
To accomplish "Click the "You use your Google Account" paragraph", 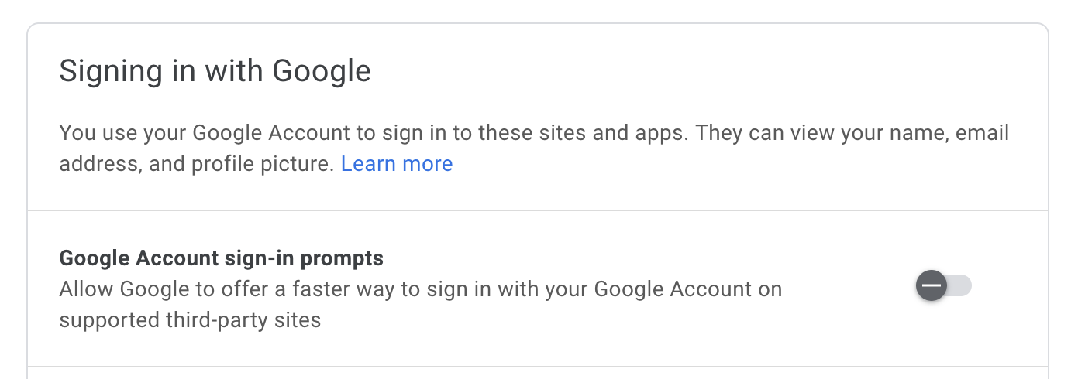I will point(533,133).
